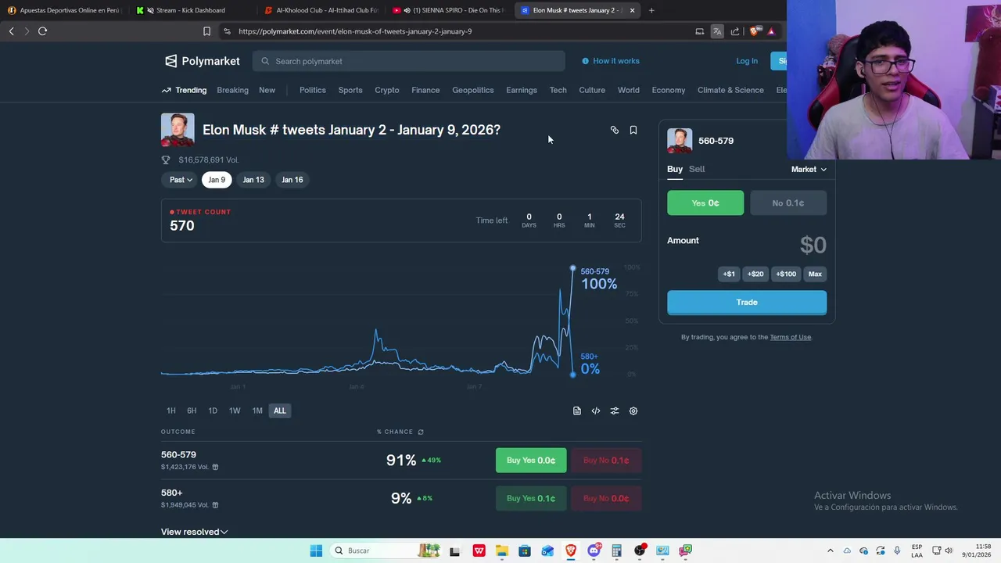Open File Explorer from taskbar
Image resolution: width=1001 pixels, height=563 pixels.
[502, 550]
